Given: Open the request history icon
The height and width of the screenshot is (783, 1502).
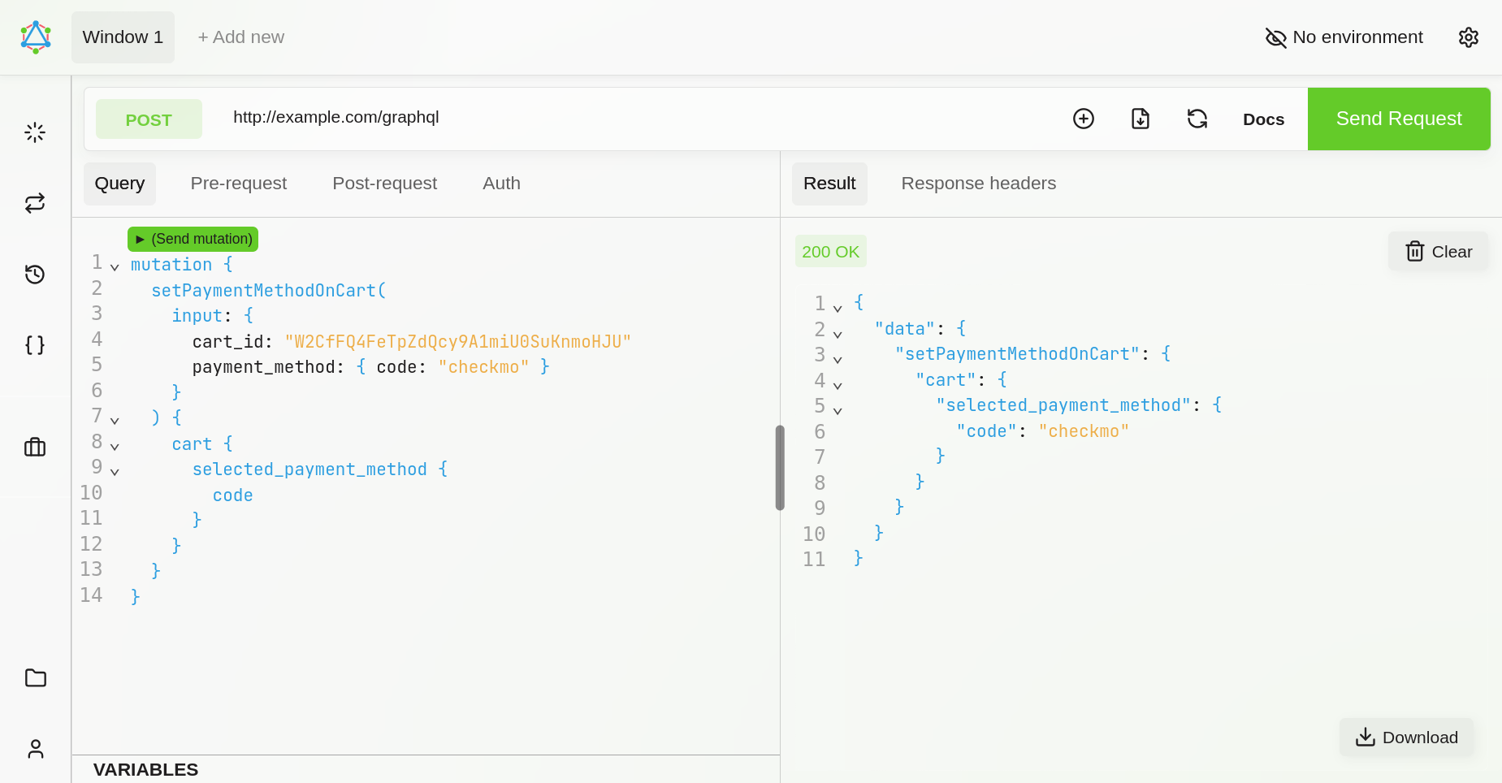Looking at the screenshot, I should (x=35, y=275).
